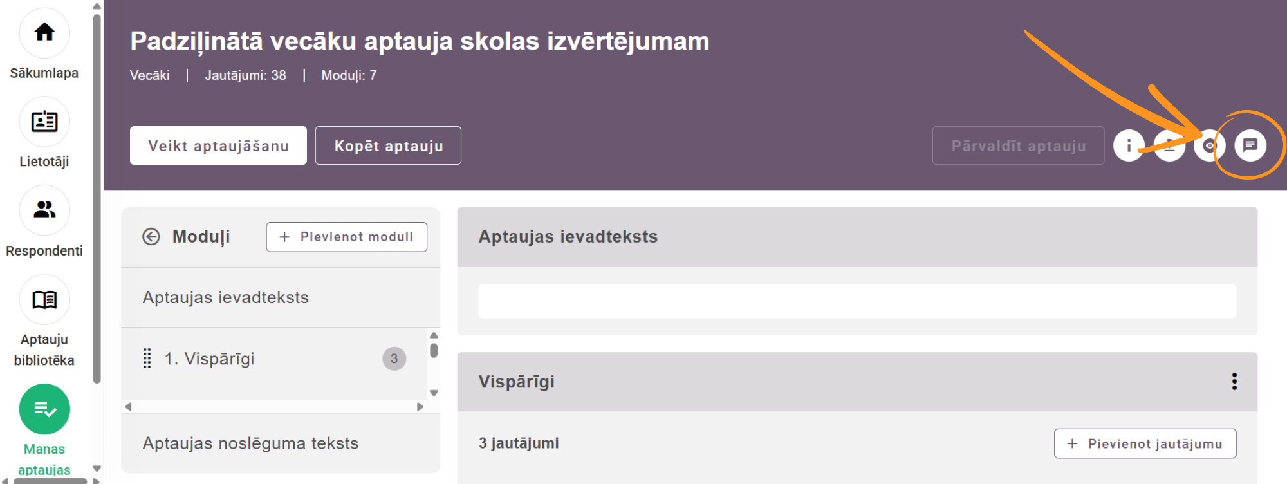Screen dimensions: 1287x484
Task: Go to Sākumlapa home icon
Action: (x=44, y=33)
